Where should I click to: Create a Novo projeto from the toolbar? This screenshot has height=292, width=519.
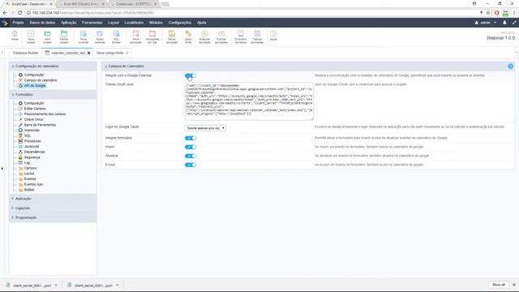(x=31, y=36)
